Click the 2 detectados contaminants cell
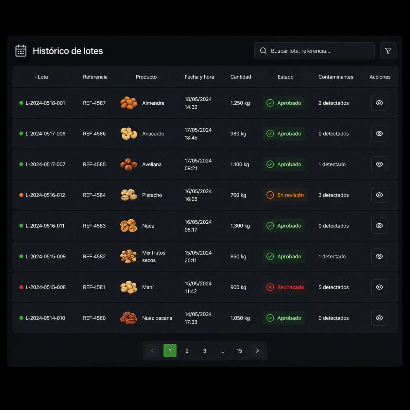 [333, 103]
